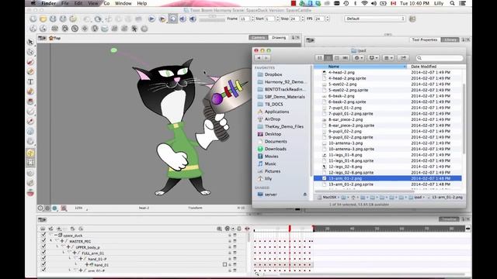
Task: Open the Window menu in menu bar
Action: tap(123, 3)
